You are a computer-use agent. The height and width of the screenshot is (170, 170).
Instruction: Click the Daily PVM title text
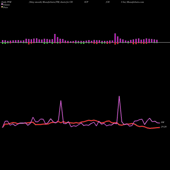coord(6,2)
